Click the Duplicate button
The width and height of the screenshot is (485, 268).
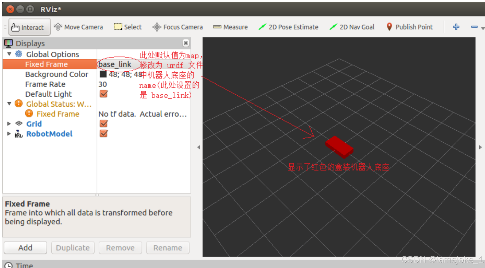click(x=73, y=248)
